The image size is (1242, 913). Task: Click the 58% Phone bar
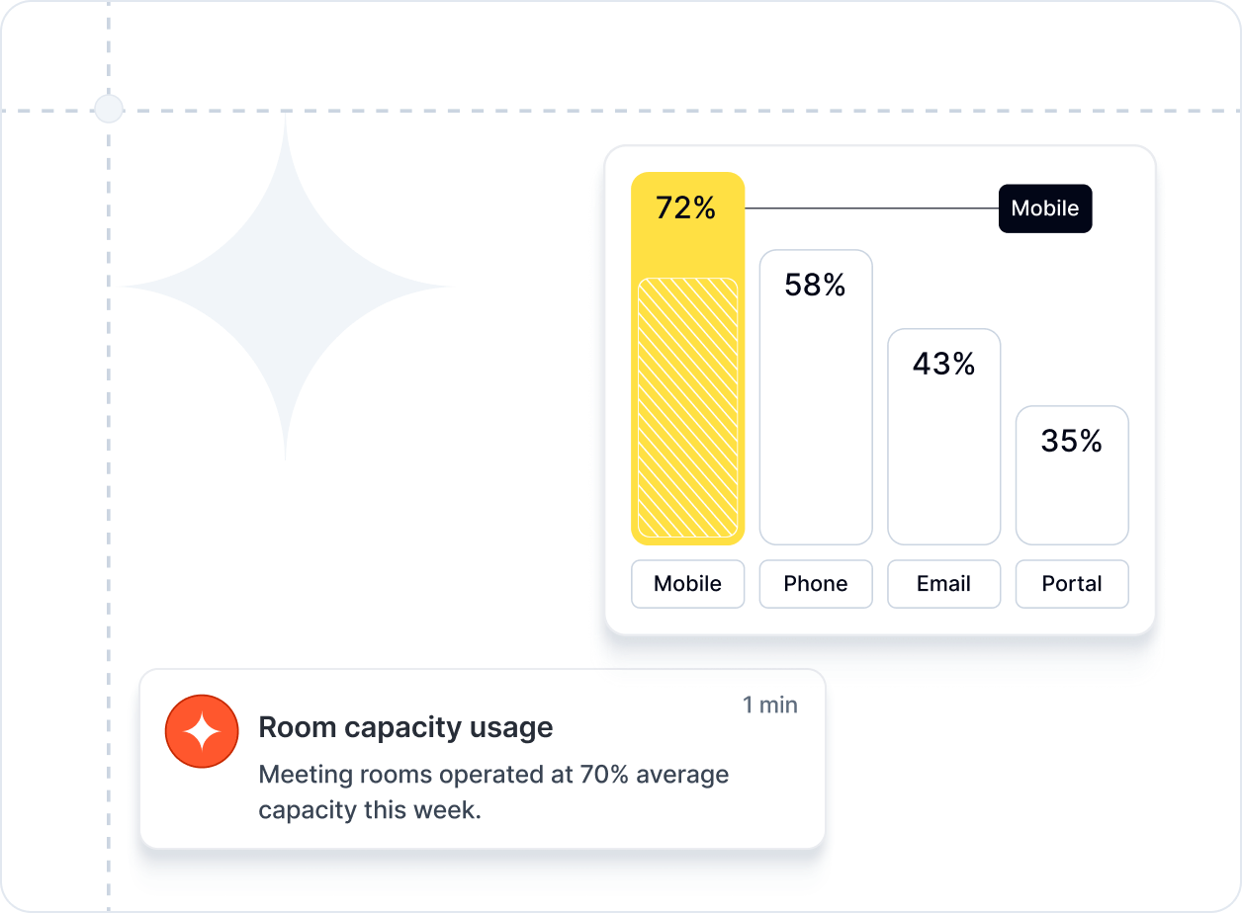click(x=816, y=415)
